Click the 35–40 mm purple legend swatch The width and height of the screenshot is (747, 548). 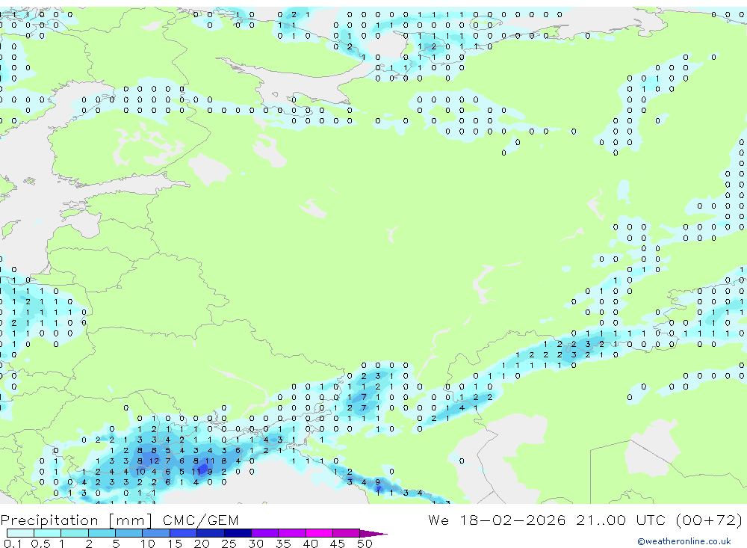pyautogui.click(x=291, y=533)
